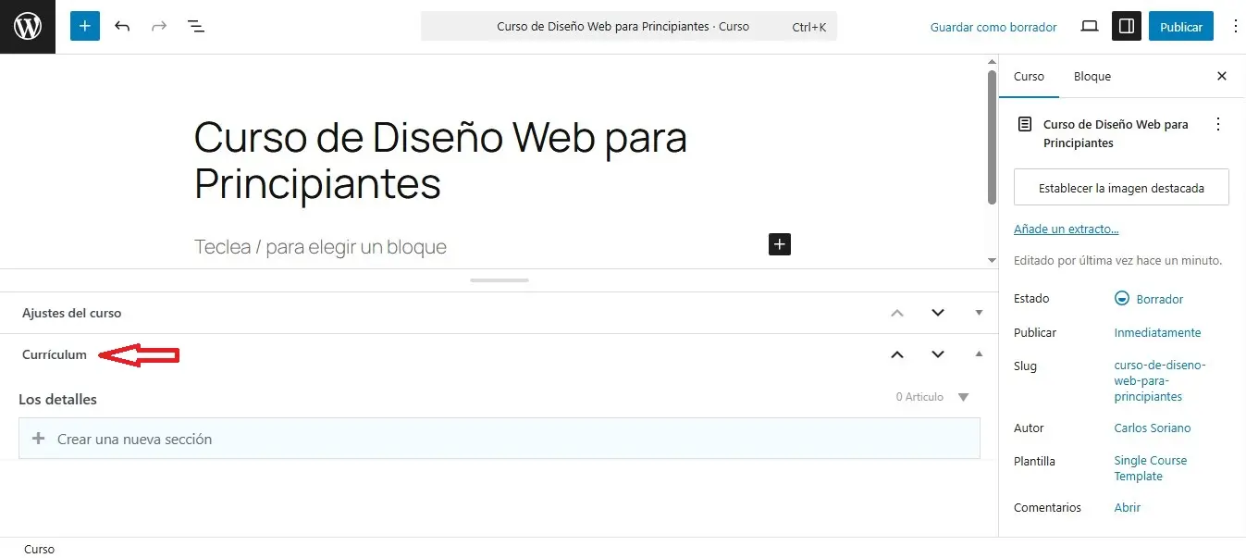Click the preview laptop icon
This screenshot has width=1246, height=558.
(1090, 27)
